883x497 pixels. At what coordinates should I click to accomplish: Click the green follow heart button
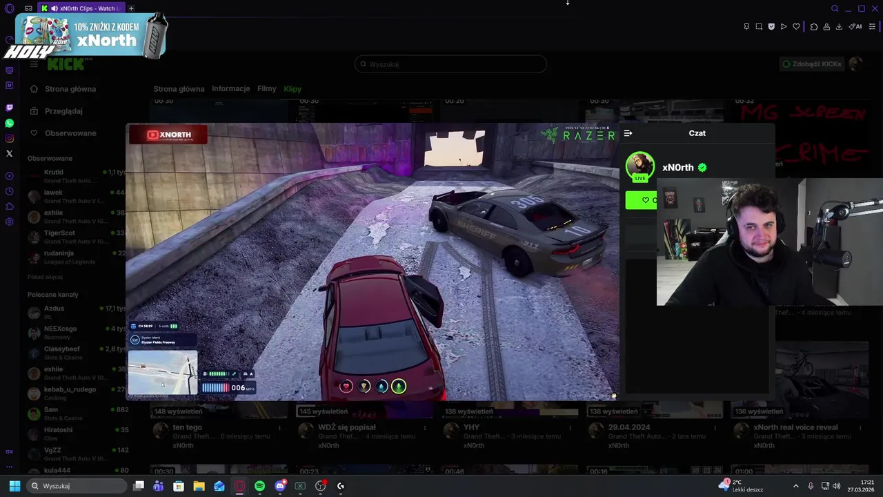coord(642,200)
